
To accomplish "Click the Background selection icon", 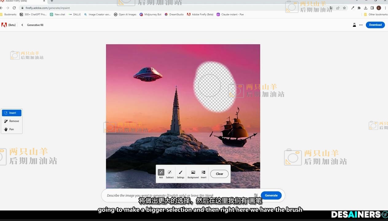I will pos(193,174).
